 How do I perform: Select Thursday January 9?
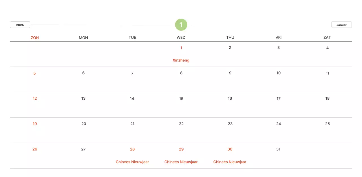(x=230, y=73)
